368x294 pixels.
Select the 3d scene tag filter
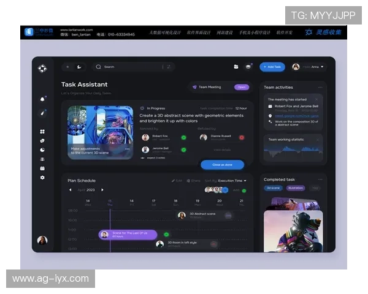(x=274, y=188)
